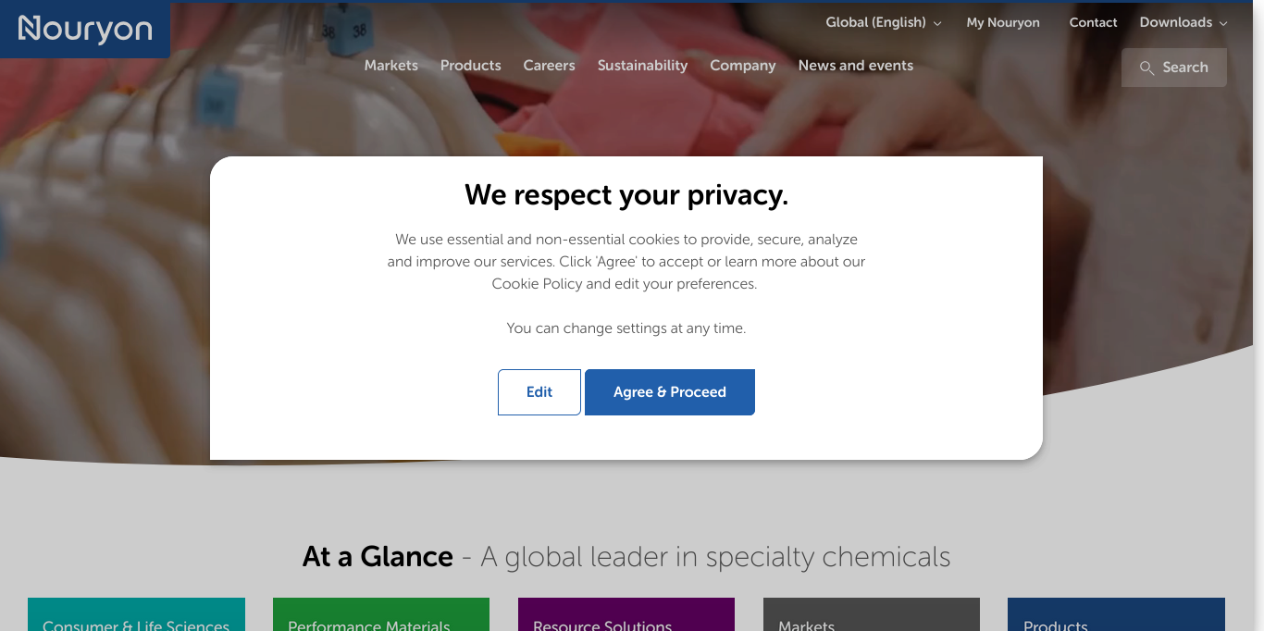Select Careers in the navigation bar
Image resolution: width=1264 pixels, height=631 pixels.
[x=550, y=66]
